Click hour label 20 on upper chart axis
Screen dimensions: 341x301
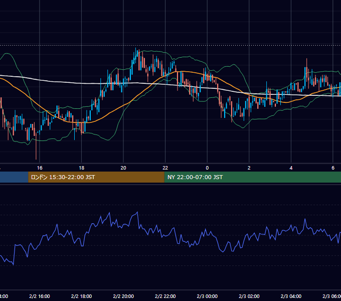coord(123,168)
